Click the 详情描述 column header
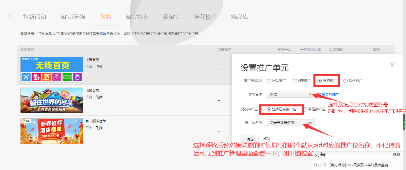This screenshot has height=170, width=406. point(224,49)
